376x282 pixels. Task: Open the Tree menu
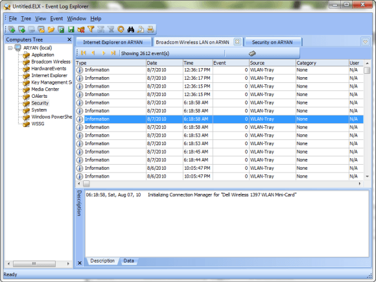click(26, 18)
